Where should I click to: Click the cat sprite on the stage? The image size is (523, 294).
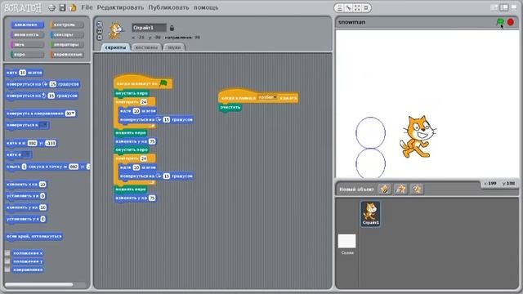(418, 136)
